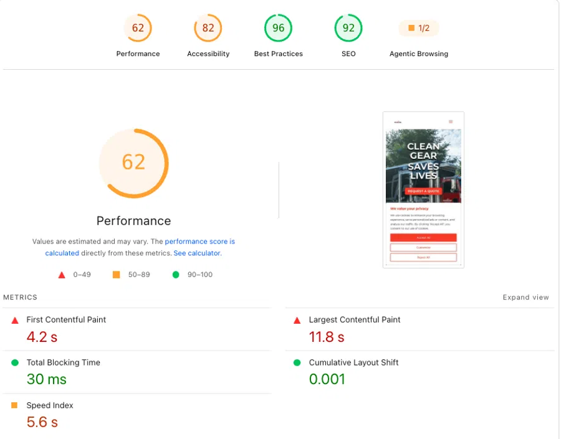561x439 pixels.
Task: Click the green circle beside Cumulative Layout Shift
Action: pyautogui.click(x=297, y=362)
